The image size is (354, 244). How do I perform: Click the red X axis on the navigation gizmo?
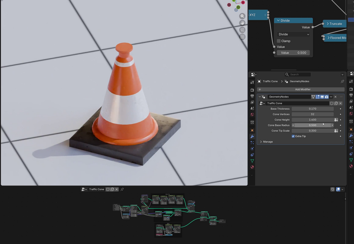click(243, 2)
